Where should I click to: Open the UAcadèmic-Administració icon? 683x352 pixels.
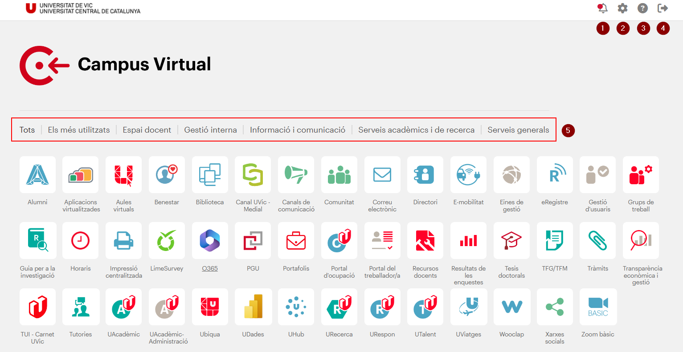167,307
